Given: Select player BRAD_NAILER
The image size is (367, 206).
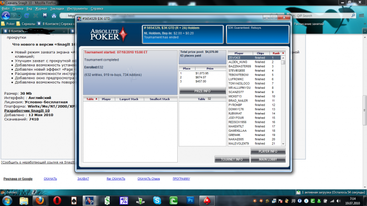Looking at the screenshot, I should [x=254, y=100].
